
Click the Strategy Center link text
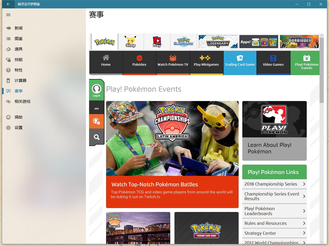pyautogui.click(x=260, y=233)
